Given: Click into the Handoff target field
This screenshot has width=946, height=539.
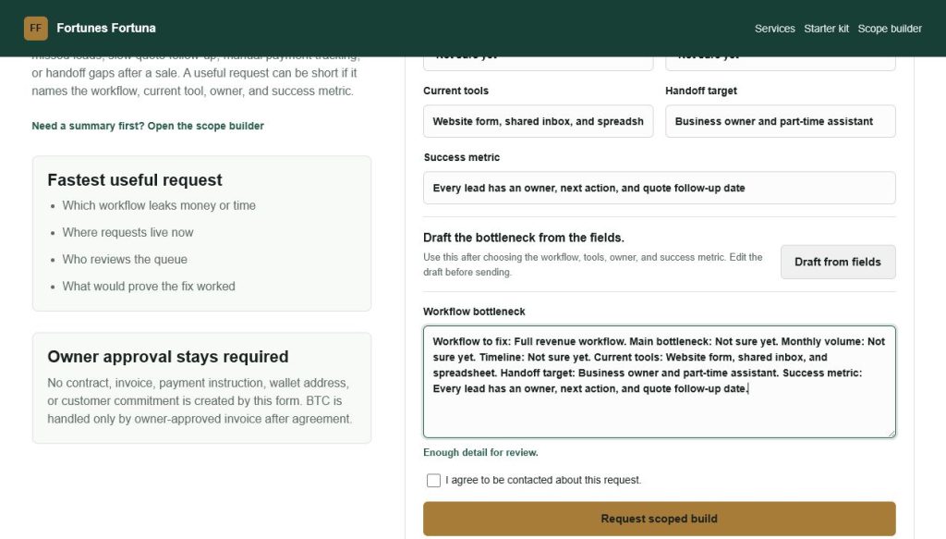Looking at the screenshot, I should pyautogui.click(x=780, y=121).
